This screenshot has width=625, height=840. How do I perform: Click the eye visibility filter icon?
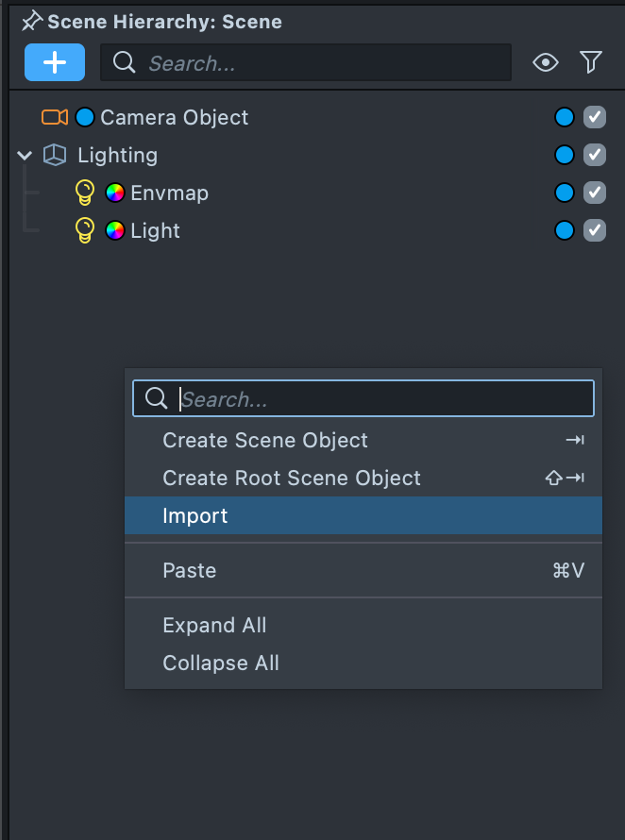(545, 62)
